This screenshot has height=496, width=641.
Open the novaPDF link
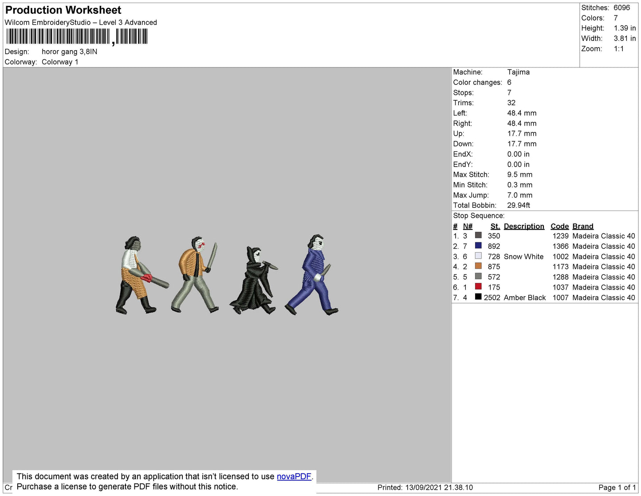point(294,476)
